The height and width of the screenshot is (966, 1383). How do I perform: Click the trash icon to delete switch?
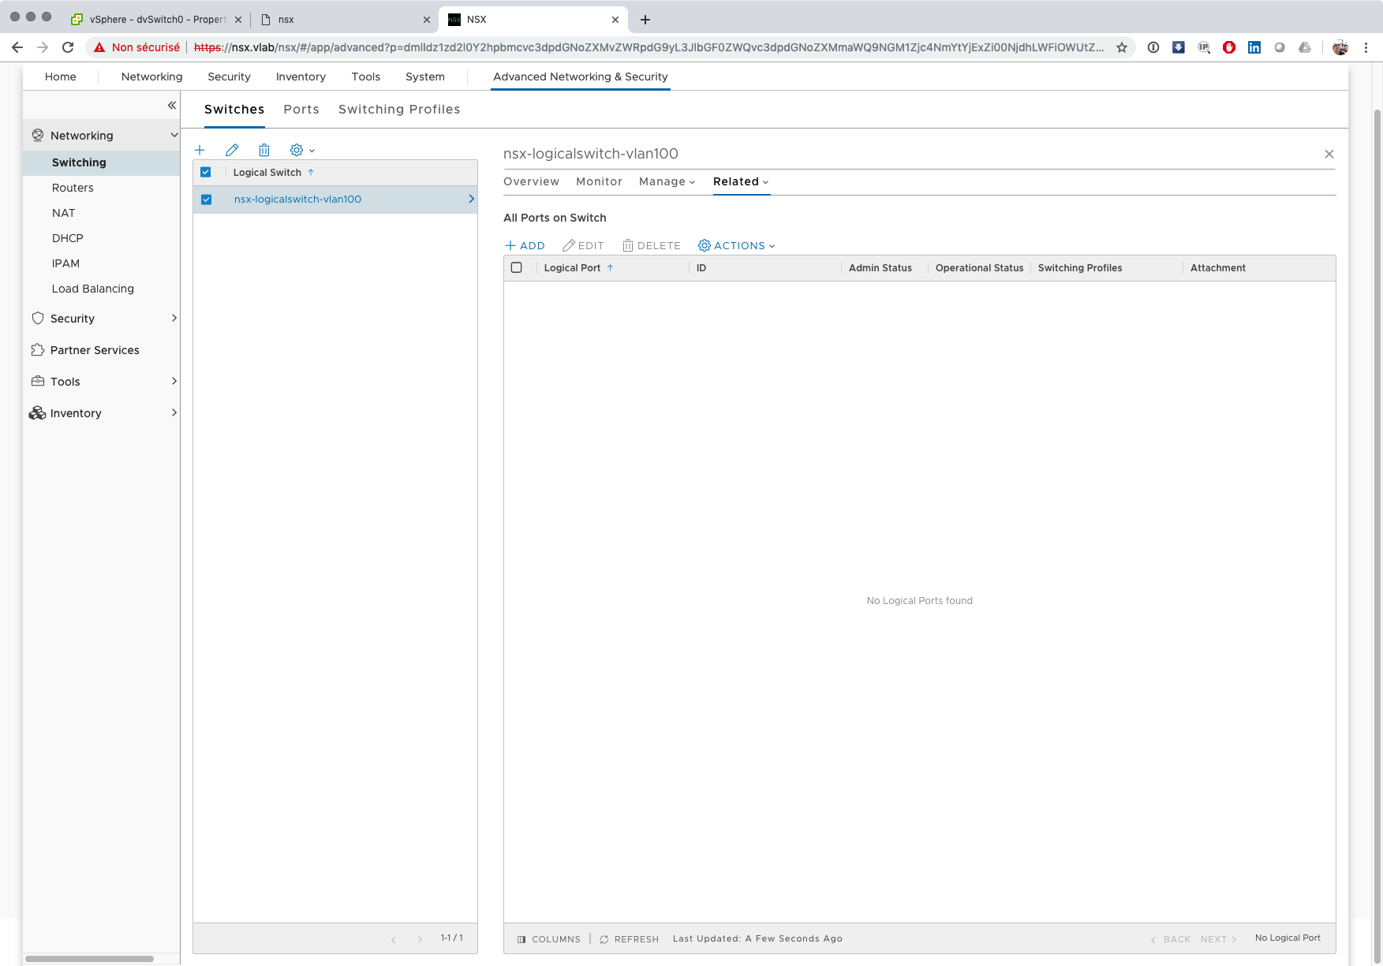pos(264,150)
